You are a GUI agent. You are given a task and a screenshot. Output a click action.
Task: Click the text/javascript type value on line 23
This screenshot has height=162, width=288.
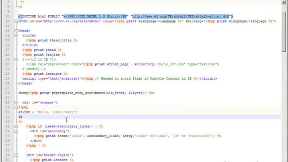[64, 79]
